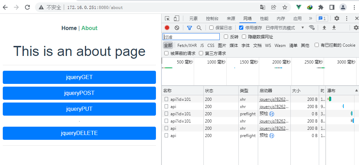Viewport: 359px width, 165px height.
Task: Expand the more DevTools tabs chevron
Action: (310, 19)
